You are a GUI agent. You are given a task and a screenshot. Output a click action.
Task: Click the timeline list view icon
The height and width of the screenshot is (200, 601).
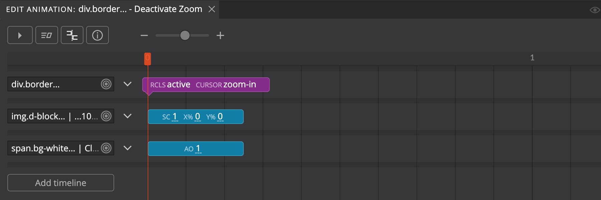pyautogui.click(x=46, y=35)
